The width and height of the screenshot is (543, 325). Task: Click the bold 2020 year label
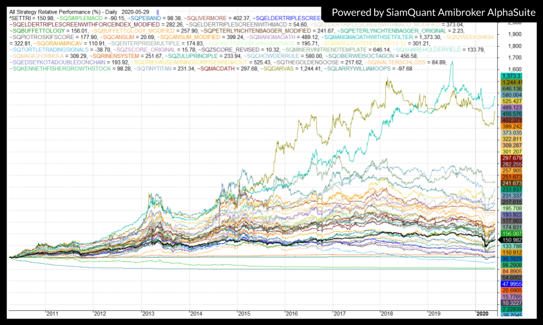click(482, 314)
